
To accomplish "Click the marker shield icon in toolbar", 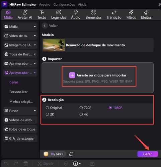I will [x=66, y=164].
